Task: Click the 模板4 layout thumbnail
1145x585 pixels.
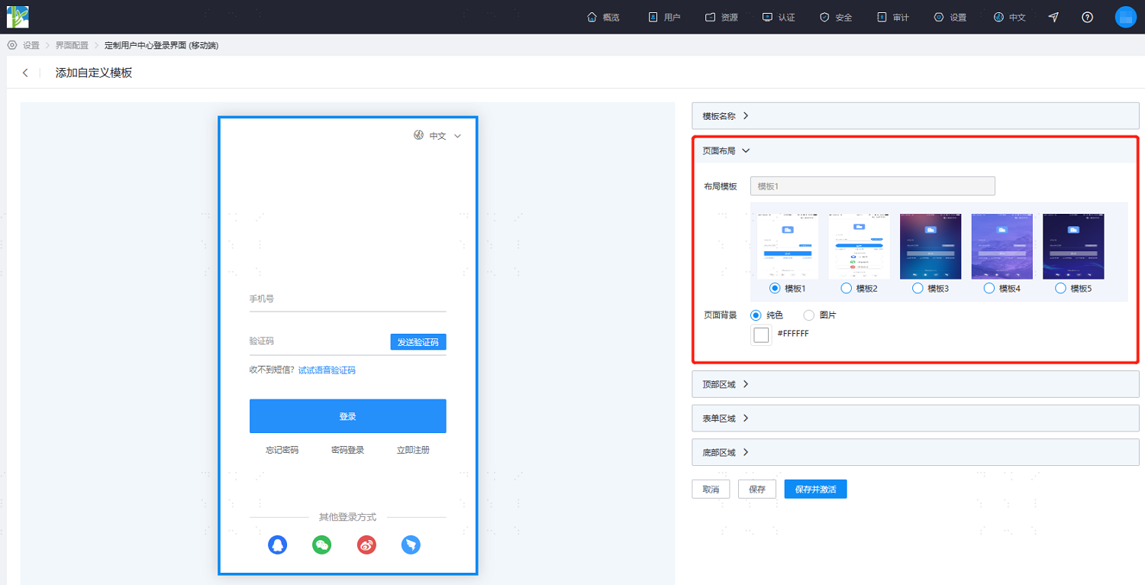Action: click(x=1001, y=247)
